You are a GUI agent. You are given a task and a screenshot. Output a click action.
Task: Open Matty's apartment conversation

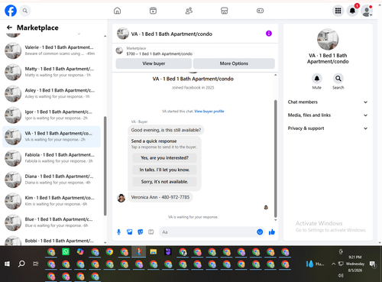point(51,72)
